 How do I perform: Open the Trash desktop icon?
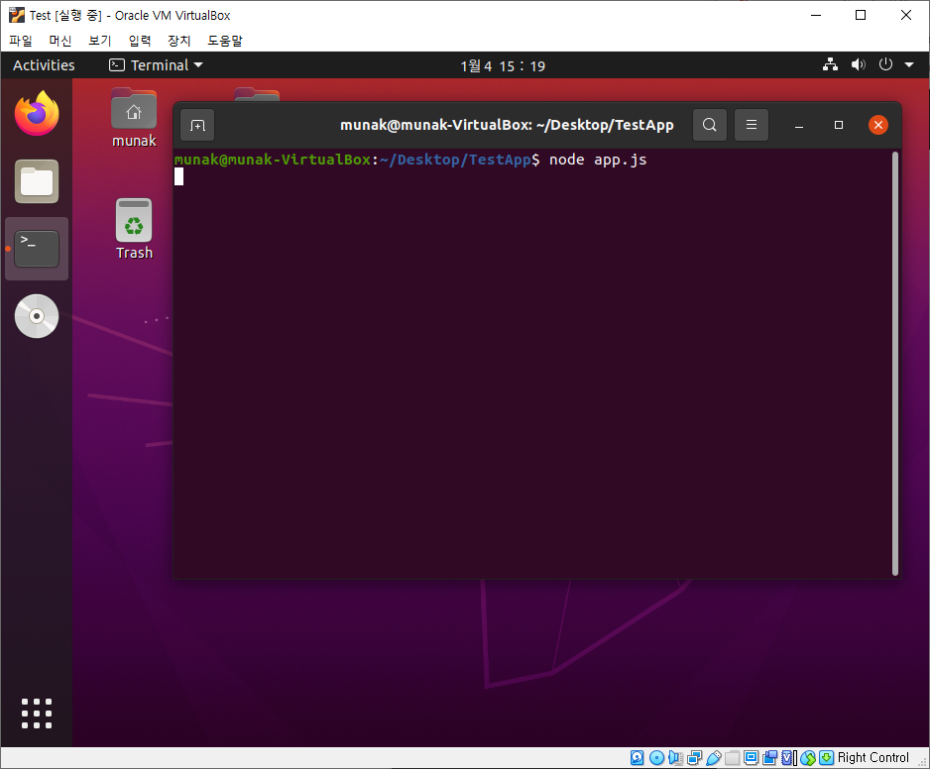click(134, 229)
